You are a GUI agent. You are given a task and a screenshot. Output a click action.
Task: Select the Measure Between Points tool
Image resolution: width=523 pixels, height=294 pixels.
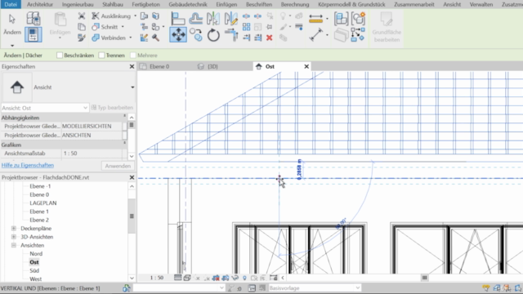click(315, 34)
